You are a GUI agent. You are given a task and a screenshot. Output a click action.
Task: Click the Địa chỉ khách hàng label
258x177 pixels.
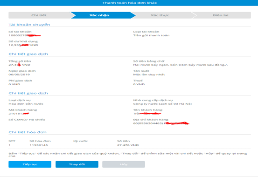click(151, 120)
